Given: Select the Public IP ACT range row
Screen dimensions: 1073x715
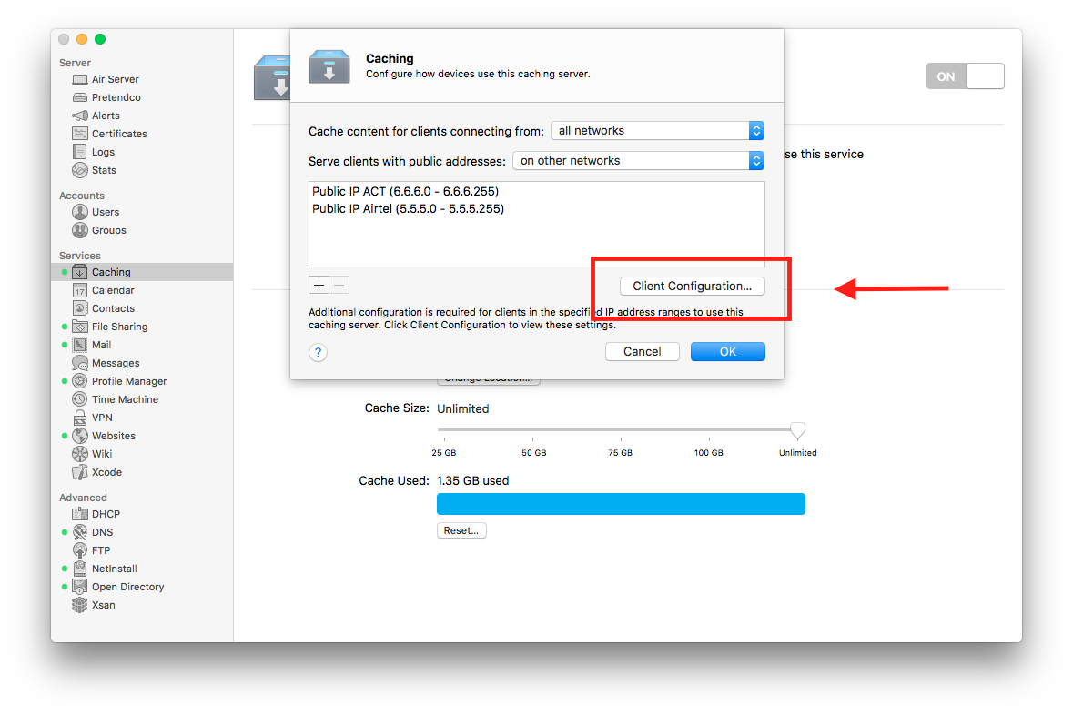Looking at the screenshot, I should (537, 192).
